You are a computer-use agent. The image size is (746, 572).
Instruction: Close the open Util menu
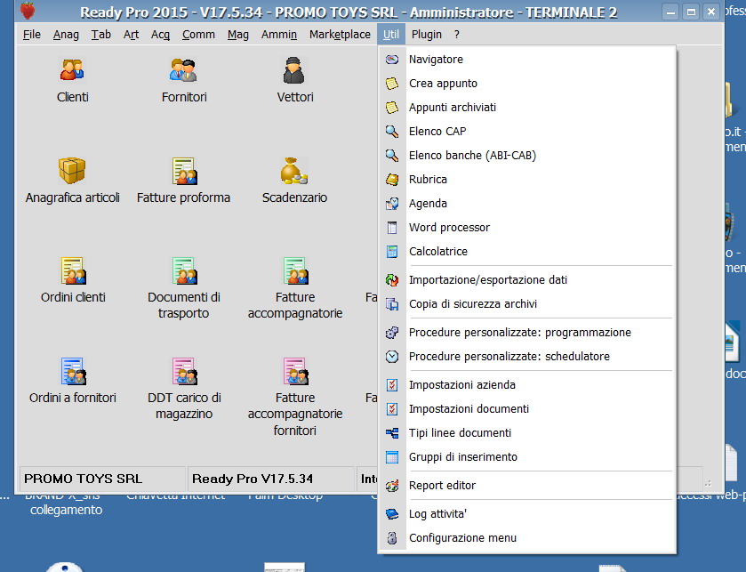pos(391,35)
